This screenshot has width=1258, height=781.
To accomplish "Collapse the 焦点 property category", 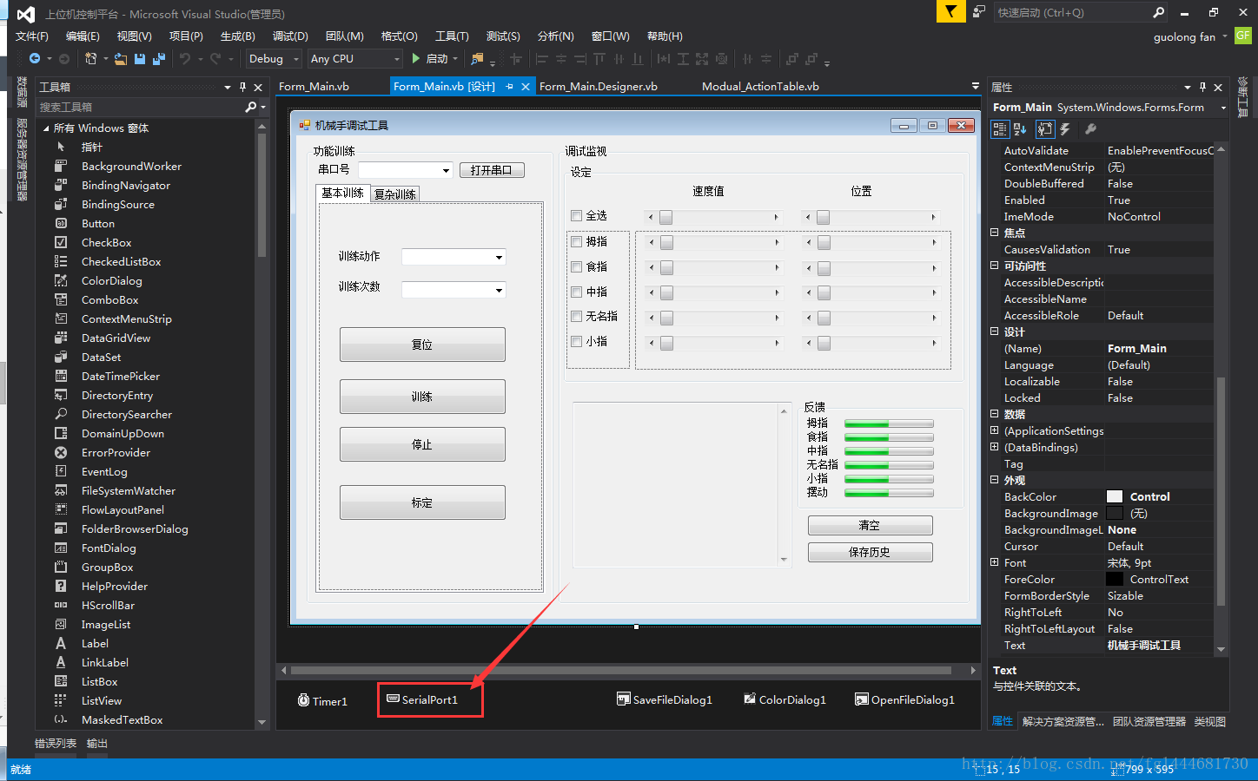I will pyautogui.click(x=994, y=233).
